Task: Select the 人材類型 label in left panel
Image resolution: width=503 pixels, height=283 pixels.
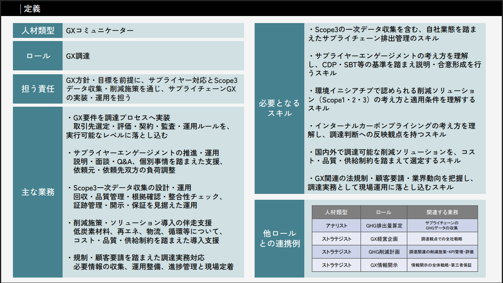Action: coord(38,30)
